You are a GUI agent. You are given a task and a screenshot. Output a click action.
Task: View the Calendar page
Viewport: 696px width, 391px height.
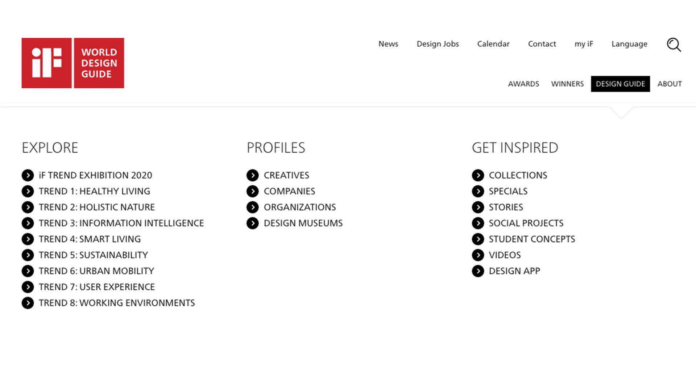tap(493, 44)
